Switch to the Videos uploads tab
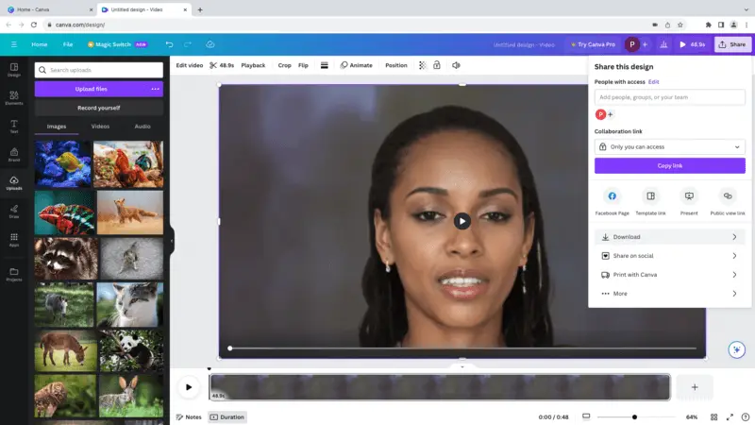Screen dimensions: 755x425 point(100,126)
